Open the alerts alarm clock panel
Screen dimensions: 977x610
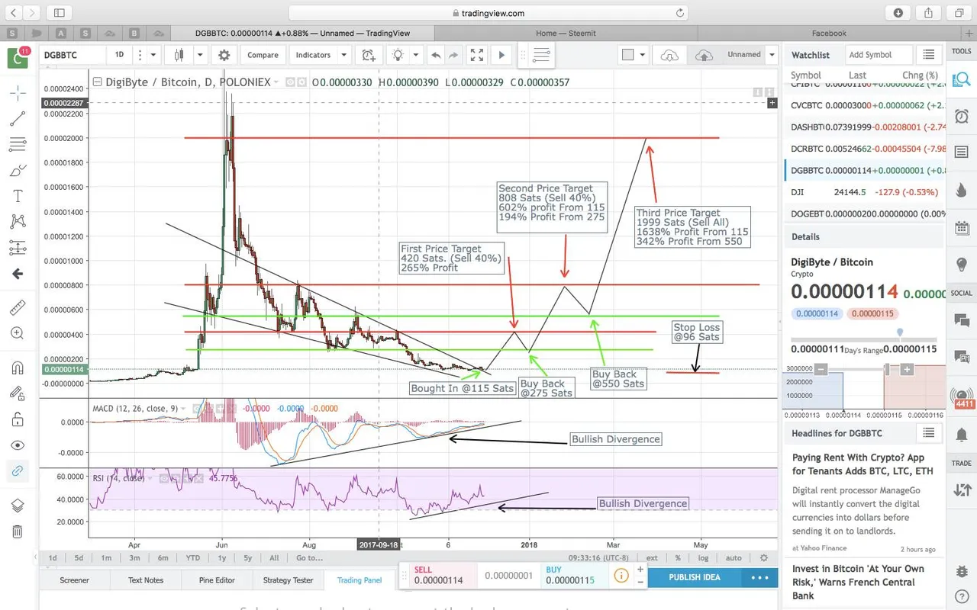(x=962, y=117)
